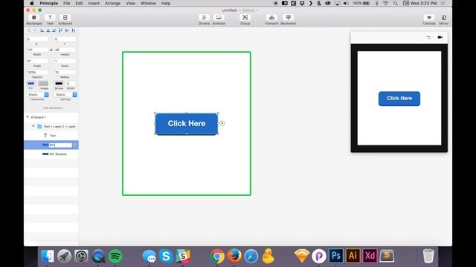The height and width of the screenshot is (267, 476).
Task: Click the X position field
Action: pyautogui.click(x=37, y=39)
